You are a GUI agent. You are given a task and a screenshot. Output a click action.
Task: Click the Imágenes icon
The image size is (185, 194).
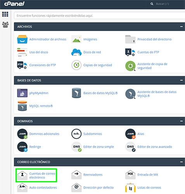76,39
